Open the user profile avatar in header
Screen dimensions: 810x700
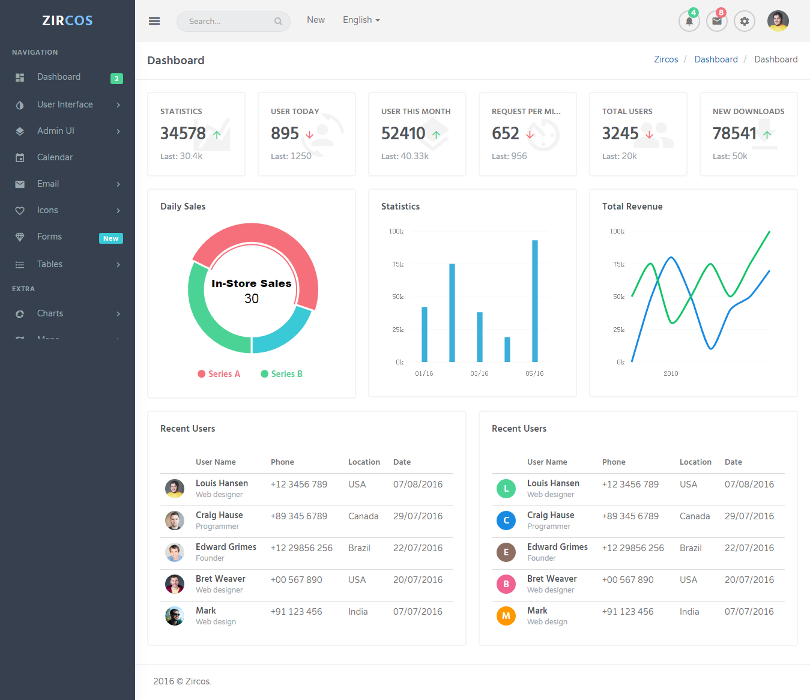(778, 21)
